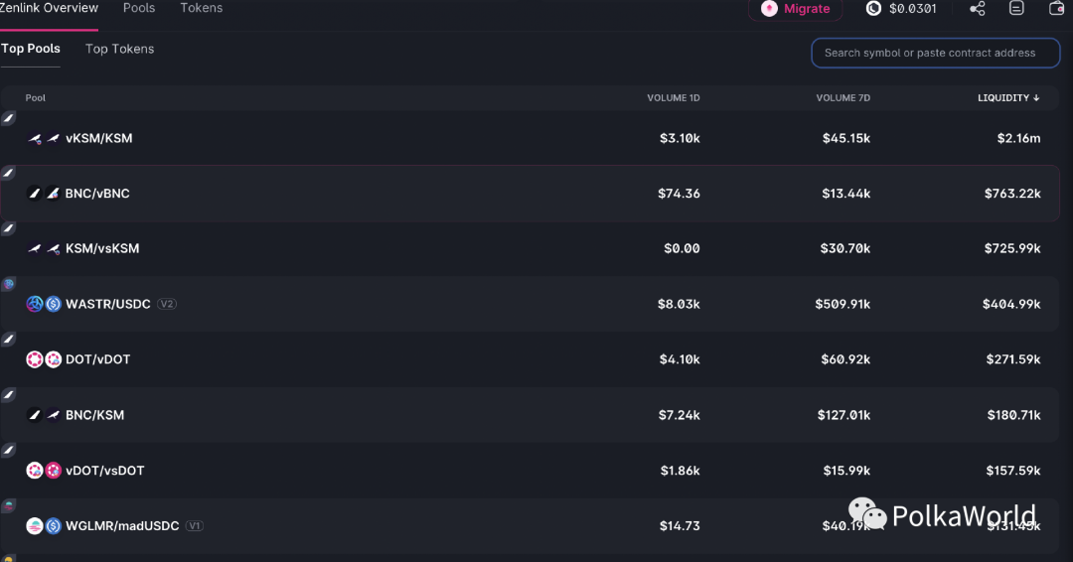Click the Astar network badge on WASTR/USDC row

[x=8, y=284]
